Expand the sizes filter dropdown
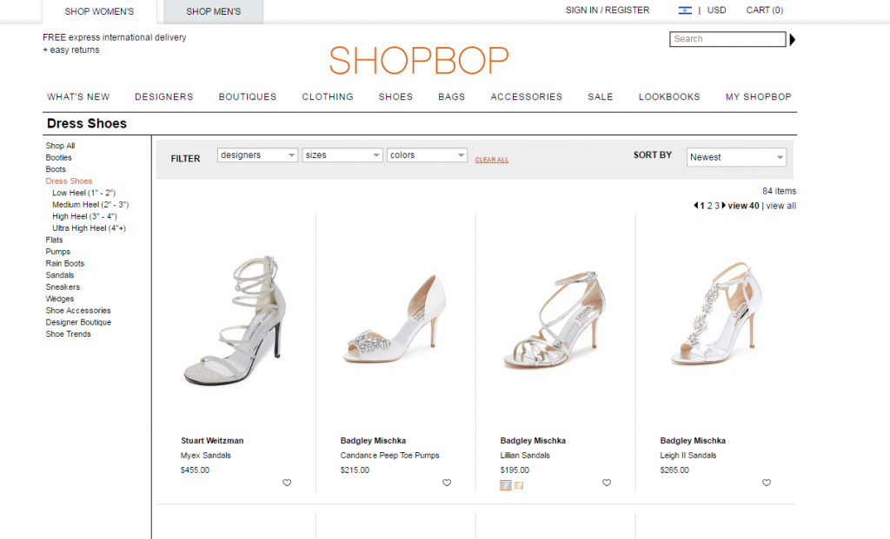 342,155
